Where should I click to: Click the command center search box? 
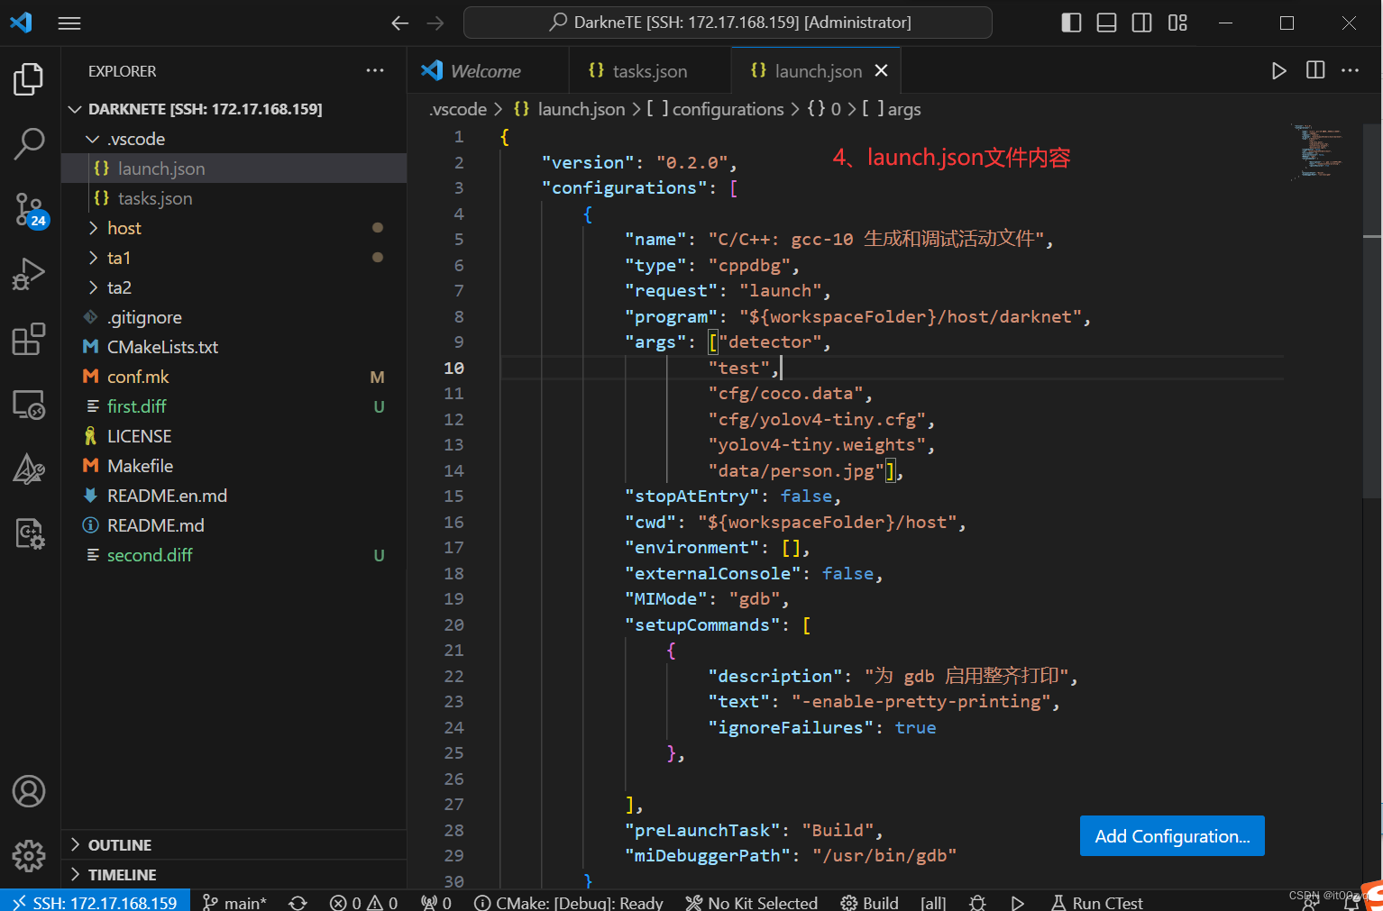[728, 23]
